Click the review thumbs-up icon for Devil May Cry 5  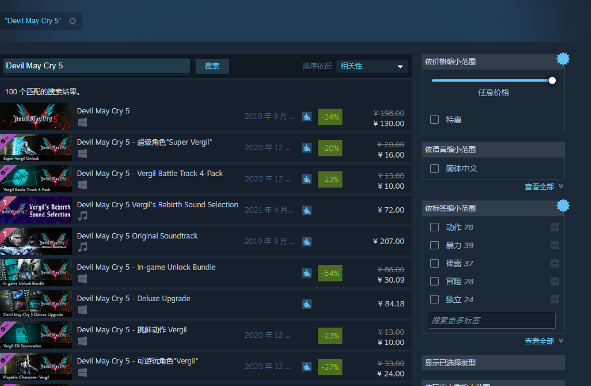[307, 117]
